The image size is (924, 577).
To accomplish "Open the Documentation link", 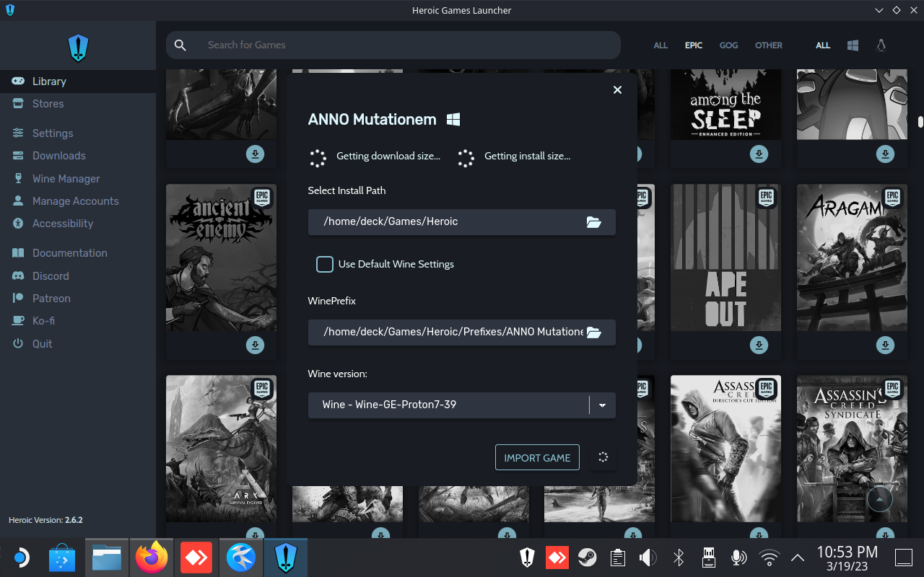I will click(x=78, y=253).
